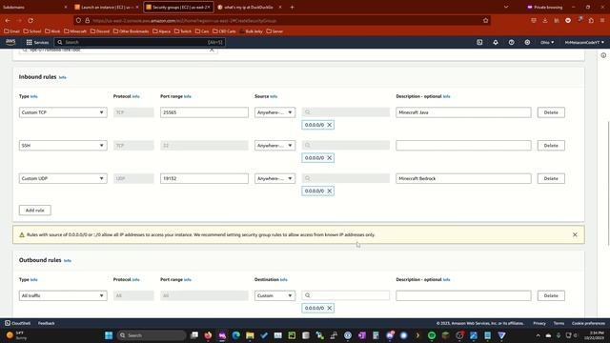Reload the page in Firefox
This screenshot has height=343, width=610.
pos(30,20)
